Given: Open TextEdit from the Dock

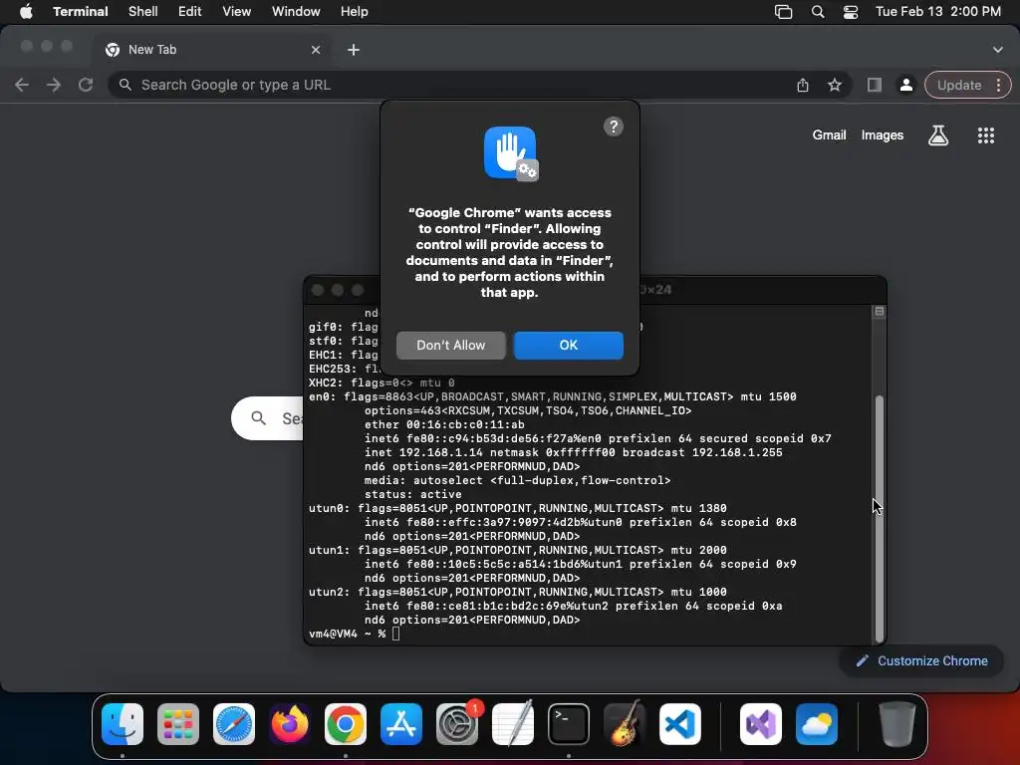Looking at the screenshot, I should click(x=513, y=724).
